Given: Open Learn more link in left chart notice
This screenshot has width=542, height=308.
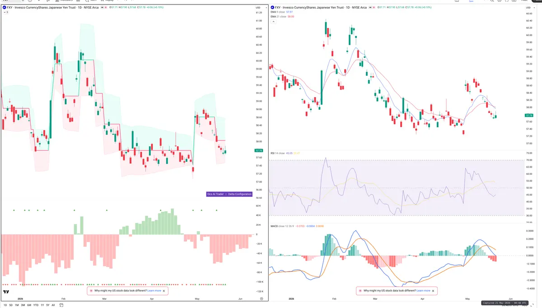Looking at the screenshot, I should (154, 291).
